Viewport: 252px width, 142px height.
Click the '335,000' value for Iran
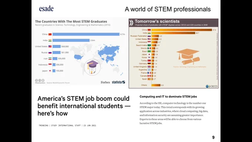[62, 59]
